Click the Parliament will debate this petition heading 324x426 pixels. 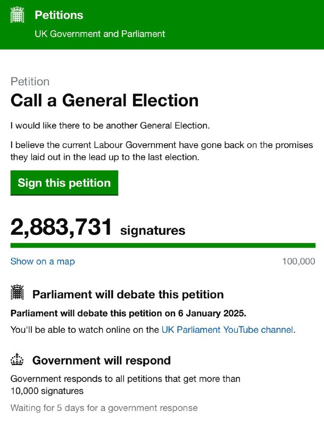(128, 294)
